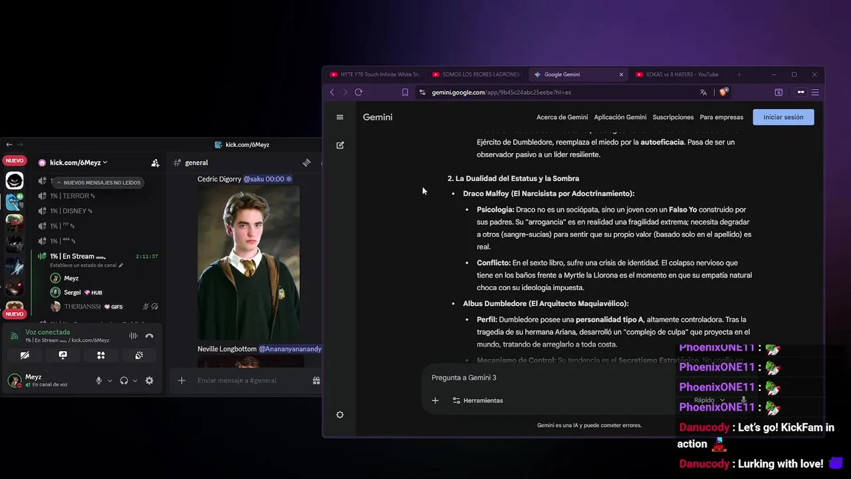Open microphone input options arrow in Discord
This screenshot has width=851, height=479.
(x=110, y=381)
